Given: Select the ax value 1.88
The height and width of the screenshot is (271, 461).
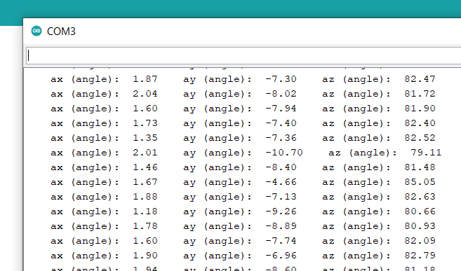Looking at the screenshot, I should (x=145, y=197).
